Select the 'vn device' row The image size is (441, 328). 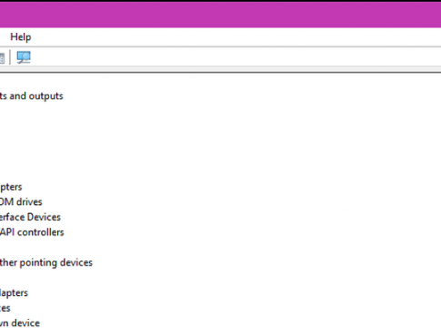click(x=20, y=323)
